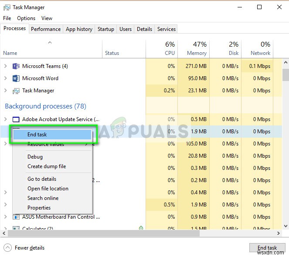Click the Task Manager process row icon

[16, 91]
